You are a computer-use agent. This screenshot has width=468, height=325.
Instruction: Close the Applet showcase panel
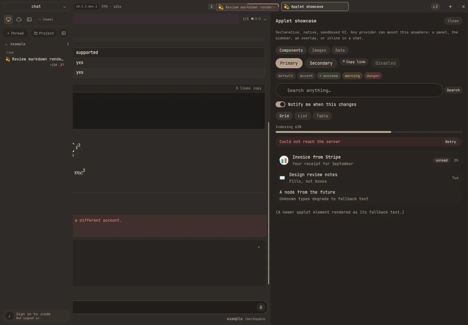pos(453,21)
